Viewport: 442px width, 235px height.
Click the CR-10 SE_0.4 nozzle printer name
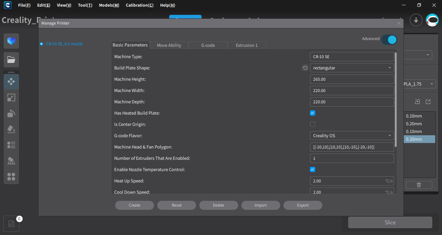(64, 44)
